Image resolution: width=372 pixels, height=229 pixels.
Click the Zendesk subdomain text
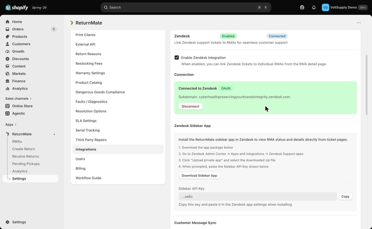coord(234,97)
